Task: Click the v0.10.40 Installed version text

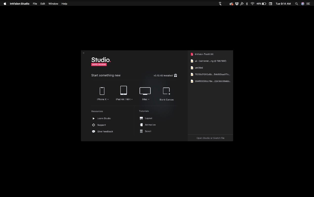Action: pyautogui.click(x=163, y=76)
